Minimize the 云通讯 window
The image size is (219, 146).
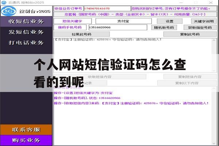pyautogui.click(x=181, y=3)
